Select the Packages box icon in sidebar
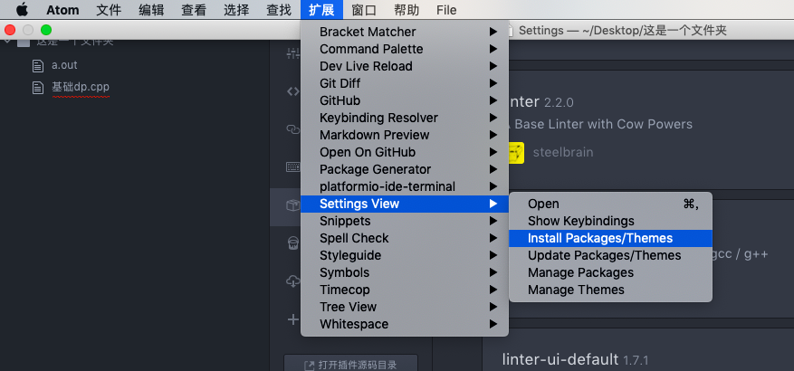Image resolution: width=794 pixels, height=371 pixels. coord(293,205)
